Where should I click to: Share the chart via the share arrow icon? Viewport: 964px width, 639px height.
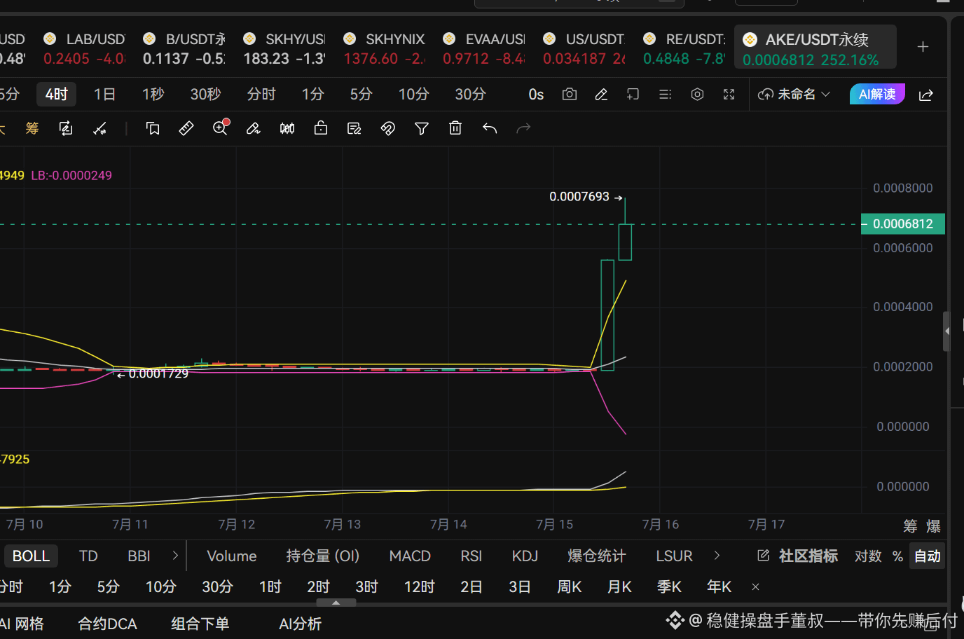(x=926, y=95)
